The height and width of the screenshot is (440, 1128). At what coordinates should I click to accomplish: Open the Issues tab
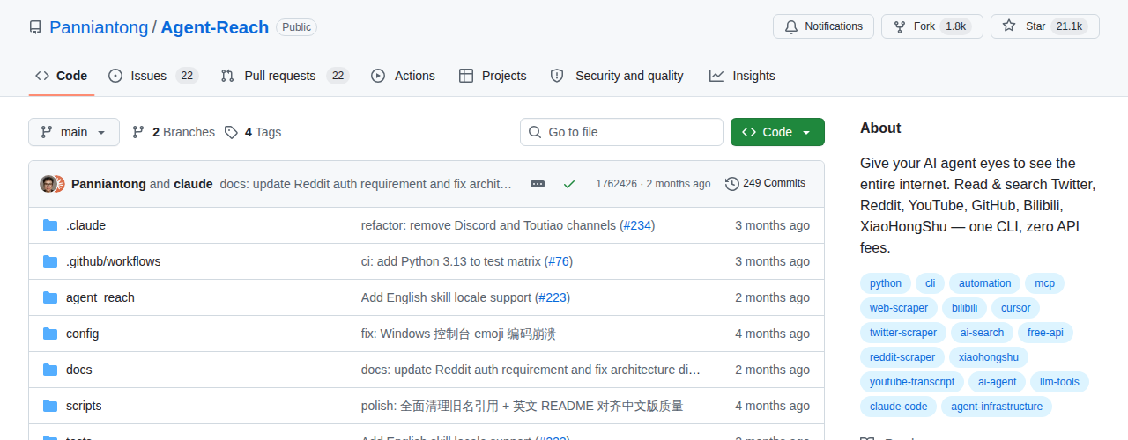153,76
